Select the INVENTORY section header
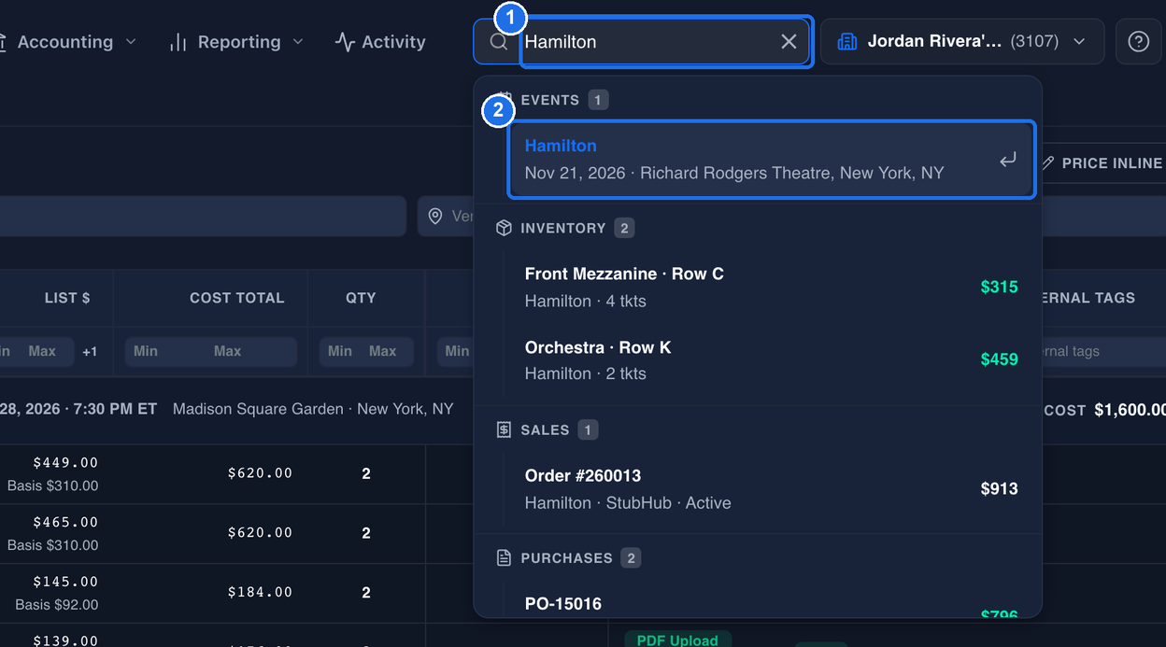The image size is (1166, 647). (x=563, y=228)
